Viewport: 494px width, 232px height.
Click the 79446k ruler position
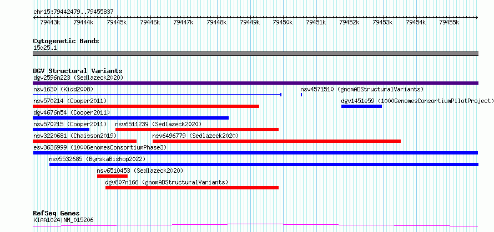[150, 22]
